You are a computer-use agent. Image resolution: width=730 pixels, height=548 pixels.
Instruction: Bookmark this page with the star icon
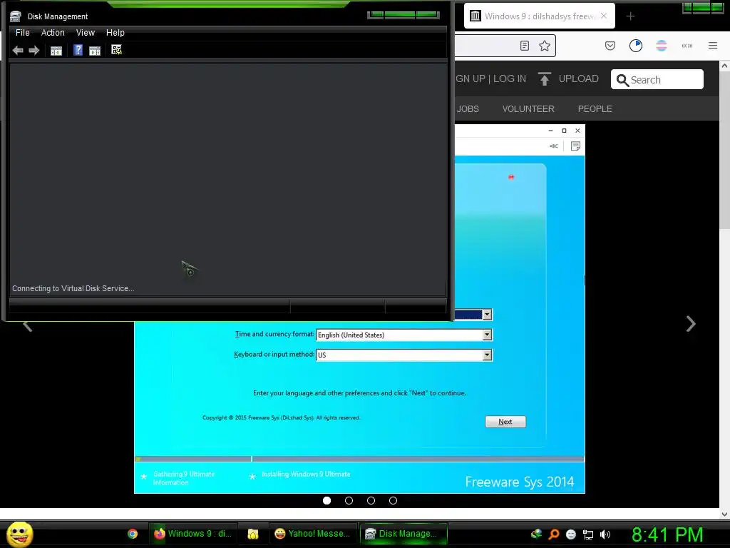(545, 46)
